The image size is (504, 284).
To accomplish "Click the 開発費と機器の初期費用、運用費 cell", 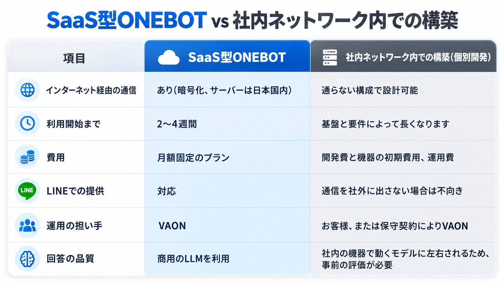I will pos(403,157).
